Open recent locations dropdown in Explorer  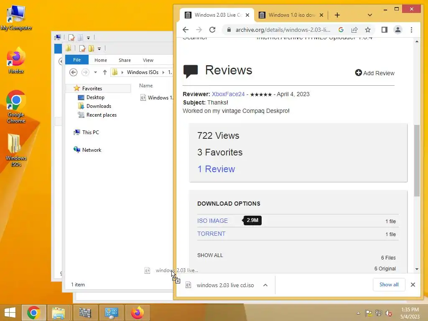click(95, 72)
